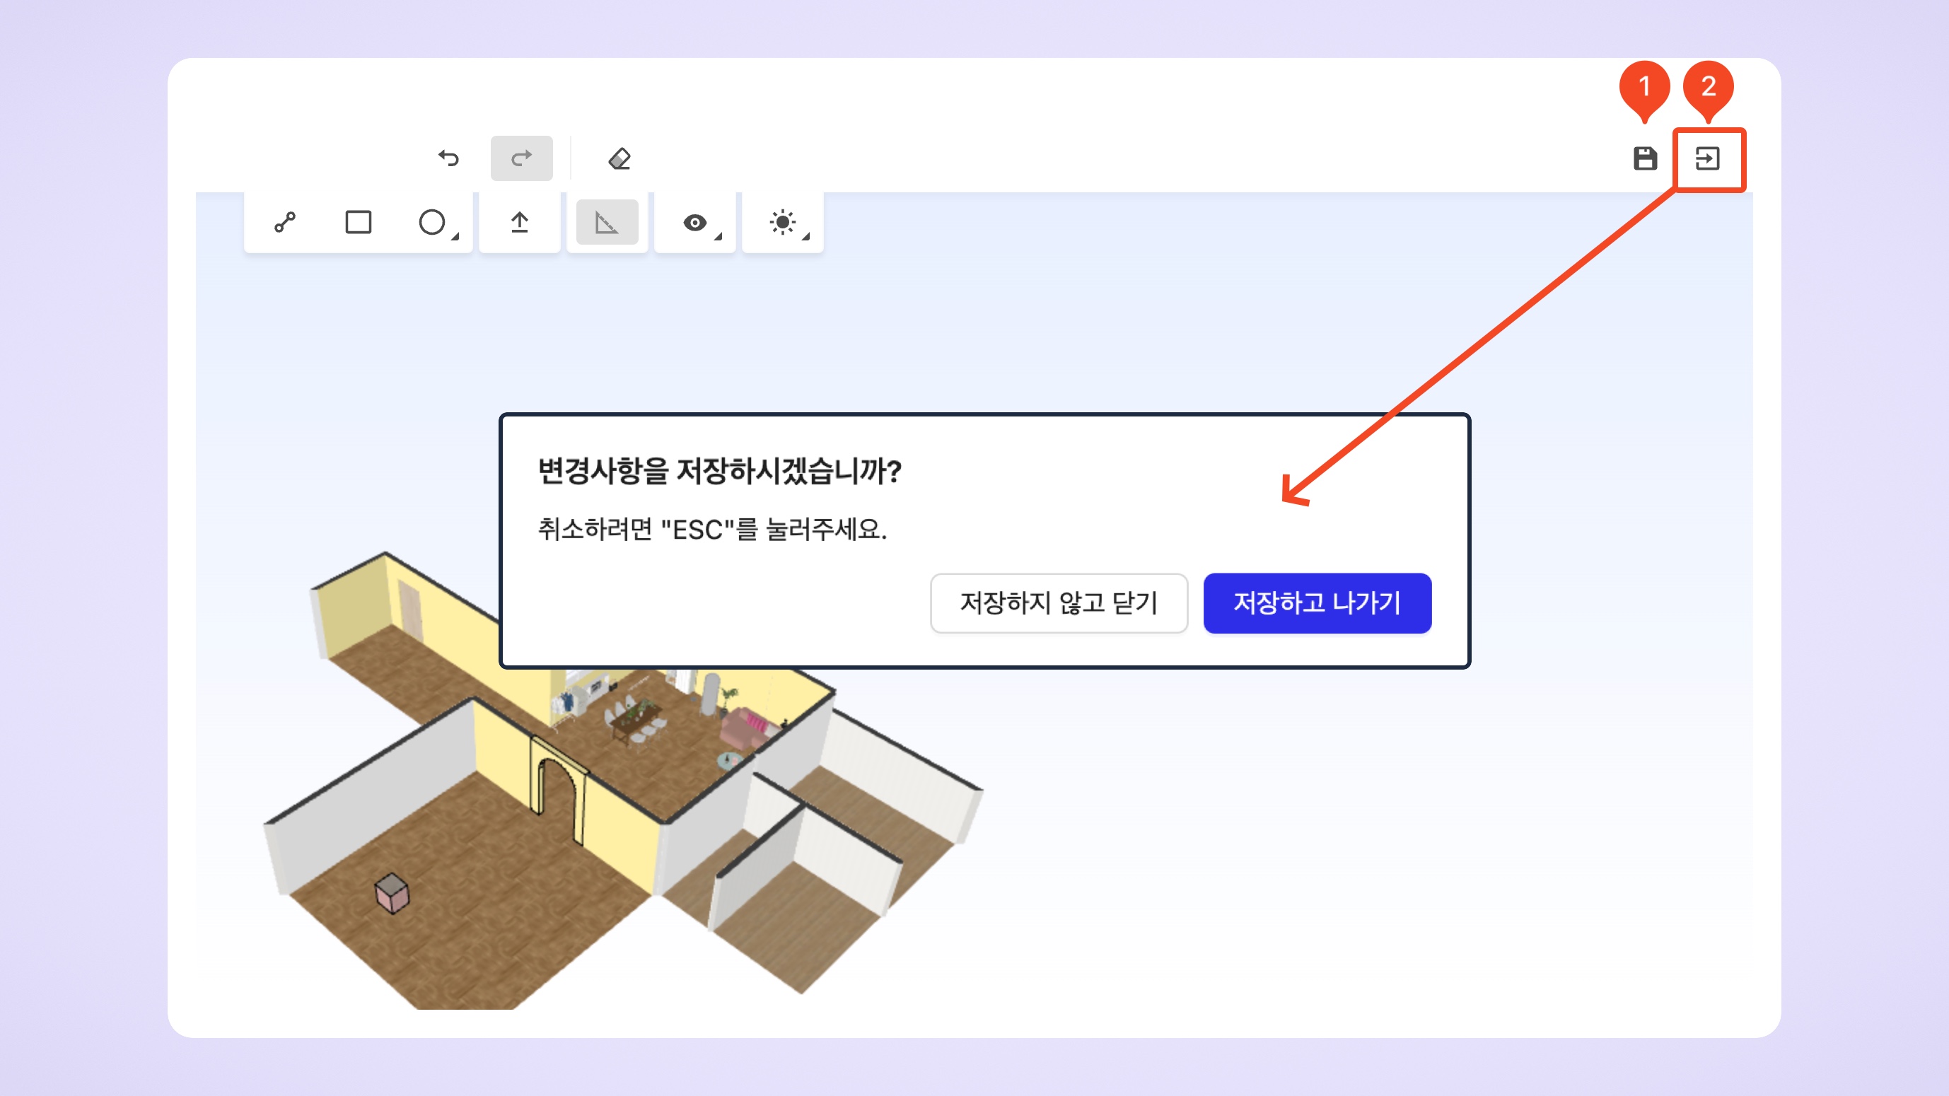Toggle the sun lighting icon

point(781,222)
